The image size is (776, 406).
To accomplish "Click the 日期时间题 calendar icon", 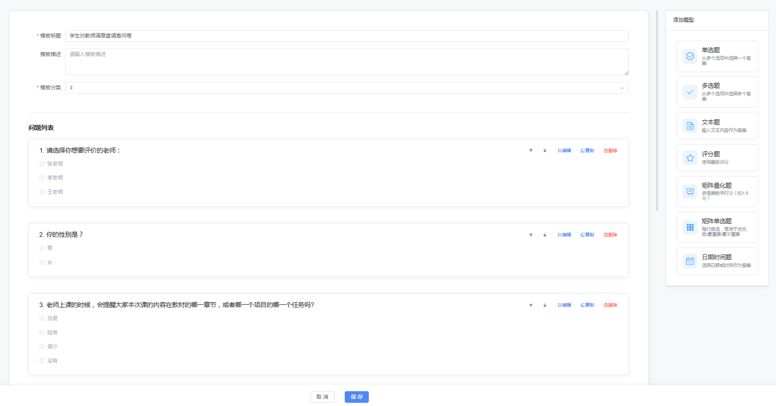I will (690, 261).
